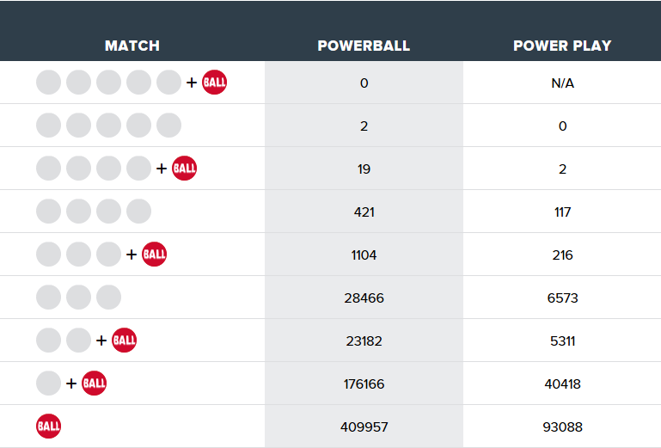Click the red Powerball icon in the 1104-winners row
Screen dimensions: 661x448
click(x=154, y=255)
